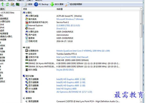Click the 登录域 row icon
The image size is (146, 103).
pos(27,38)
